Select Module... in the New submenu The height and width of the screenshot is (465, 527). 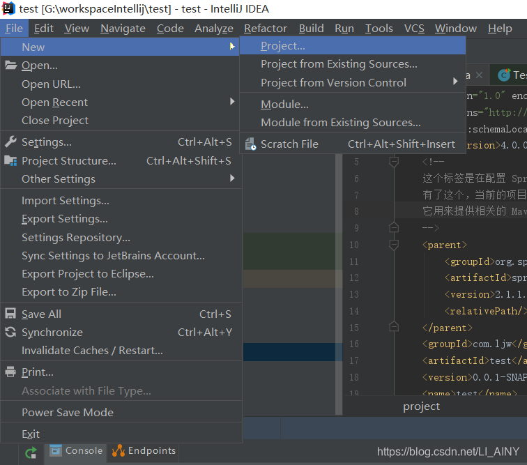click(x=353, y=105)
